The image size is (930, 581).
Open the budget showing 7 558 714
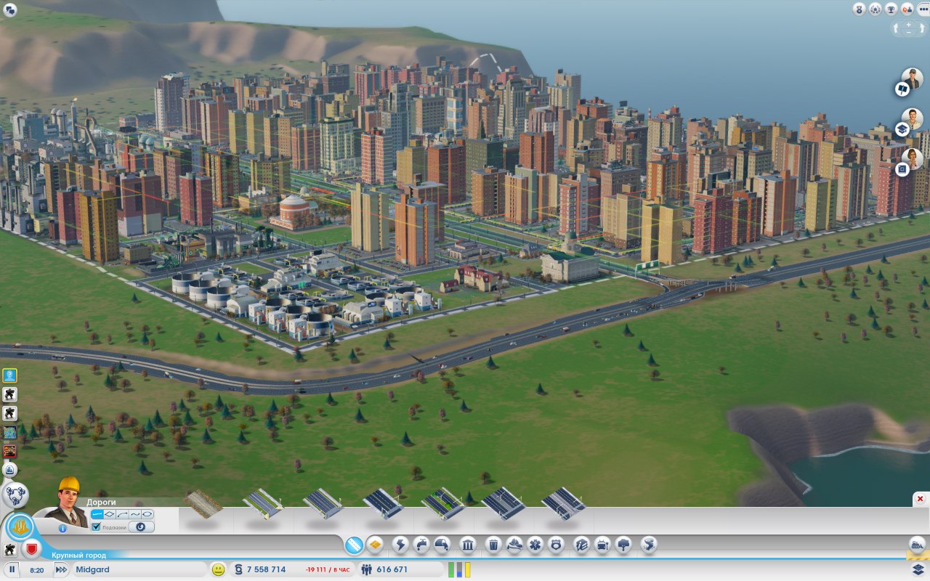click(266, 569)
